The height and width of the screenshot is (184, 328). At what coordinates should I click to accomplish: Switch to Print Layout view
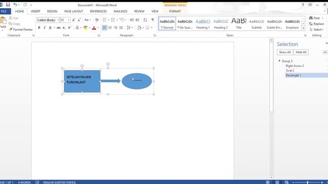point(277,182)
